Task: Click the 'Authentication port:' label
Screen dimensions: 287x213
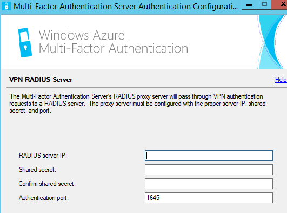Action: tap(44, 198)
